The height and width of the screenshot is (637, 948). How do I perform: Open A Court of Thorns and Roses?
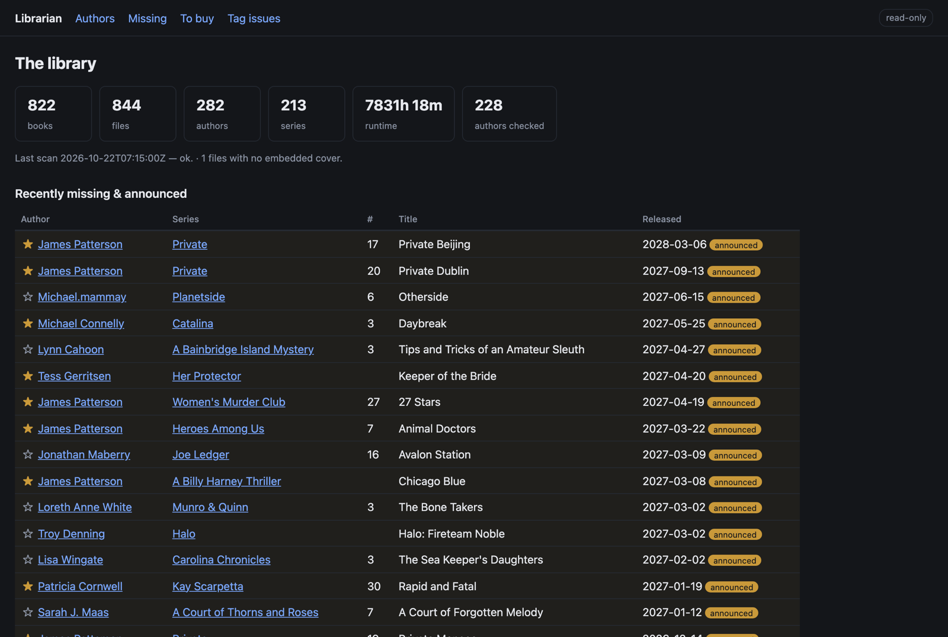click(x=245, y=612)
